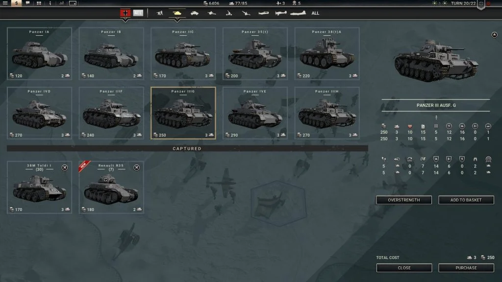Click the recon vehicle category icon
502x282 pixels.
[x=194, y=13]
